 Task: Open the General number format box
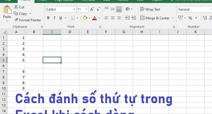[x=195, y=9]
